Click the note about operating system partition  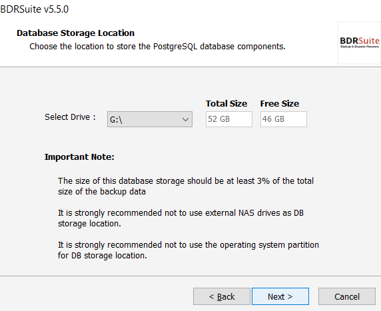pyautogui.click(x=189, y=250)
